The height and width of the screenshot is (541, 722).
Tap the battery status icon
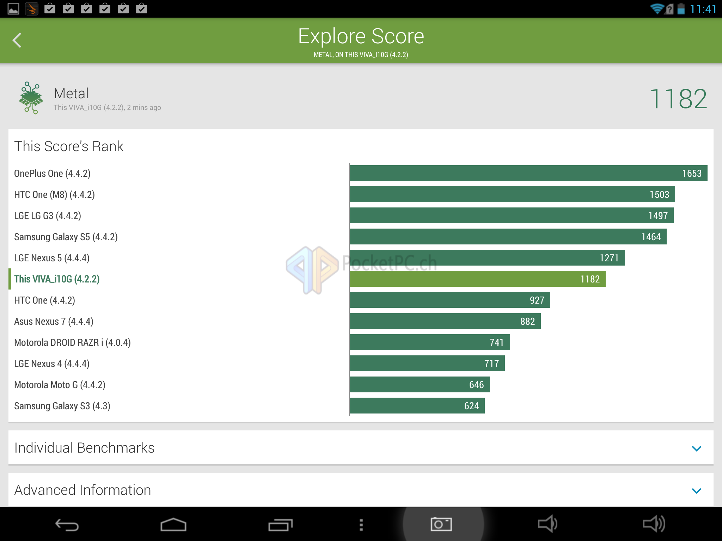(681, 8)
